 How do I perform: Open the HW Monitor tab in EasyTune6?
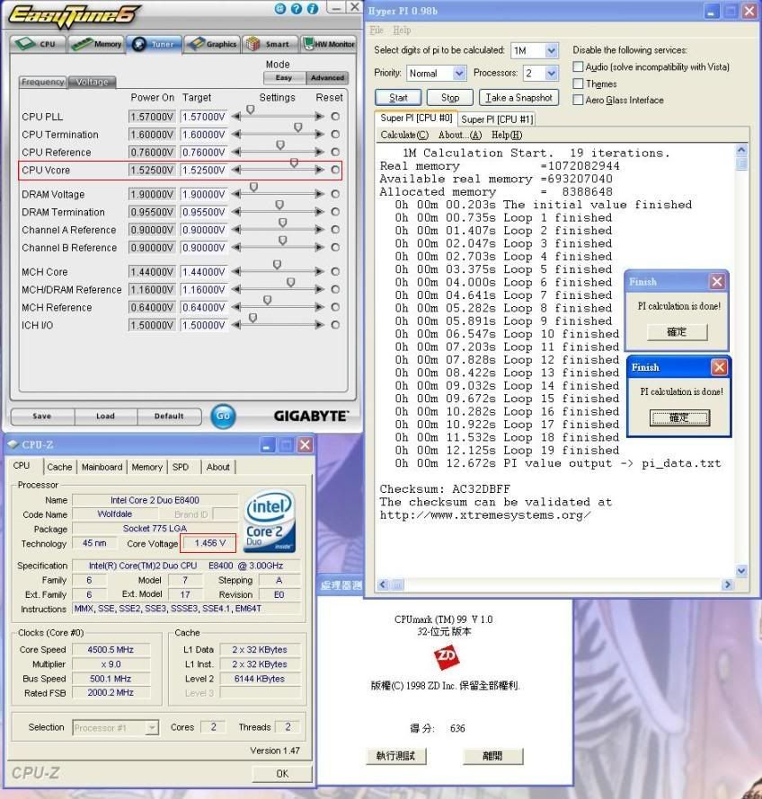point(329,44)
